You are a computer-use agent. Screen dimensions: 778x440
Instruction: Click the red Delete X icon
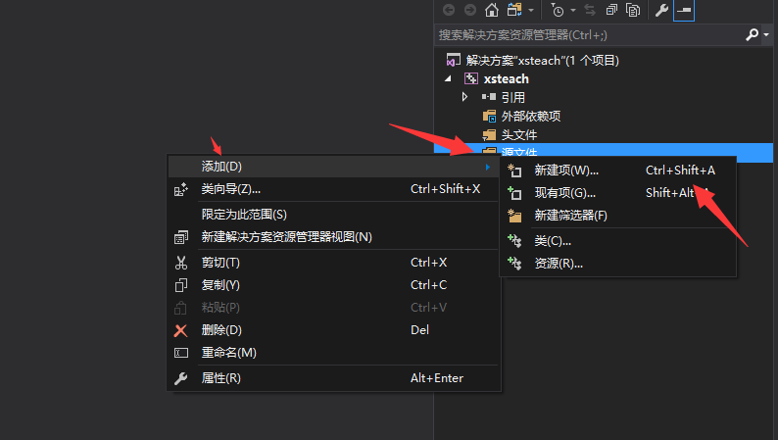pos(180,329)
